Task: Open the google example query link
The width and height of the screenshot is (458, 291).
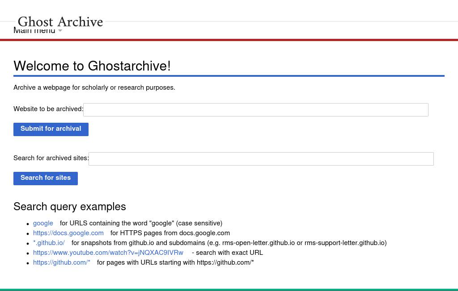Action: tap(43, 224)
